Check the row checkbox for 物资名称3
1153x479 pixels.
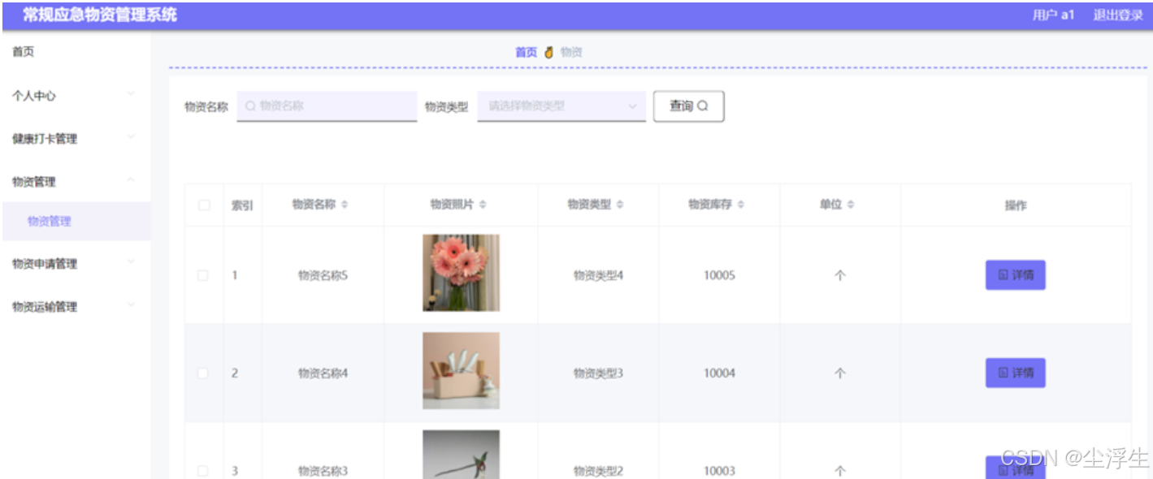203,471
